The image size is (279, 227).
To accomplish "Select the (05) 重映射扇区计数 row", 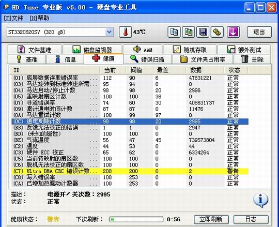I will coord(130,97).
